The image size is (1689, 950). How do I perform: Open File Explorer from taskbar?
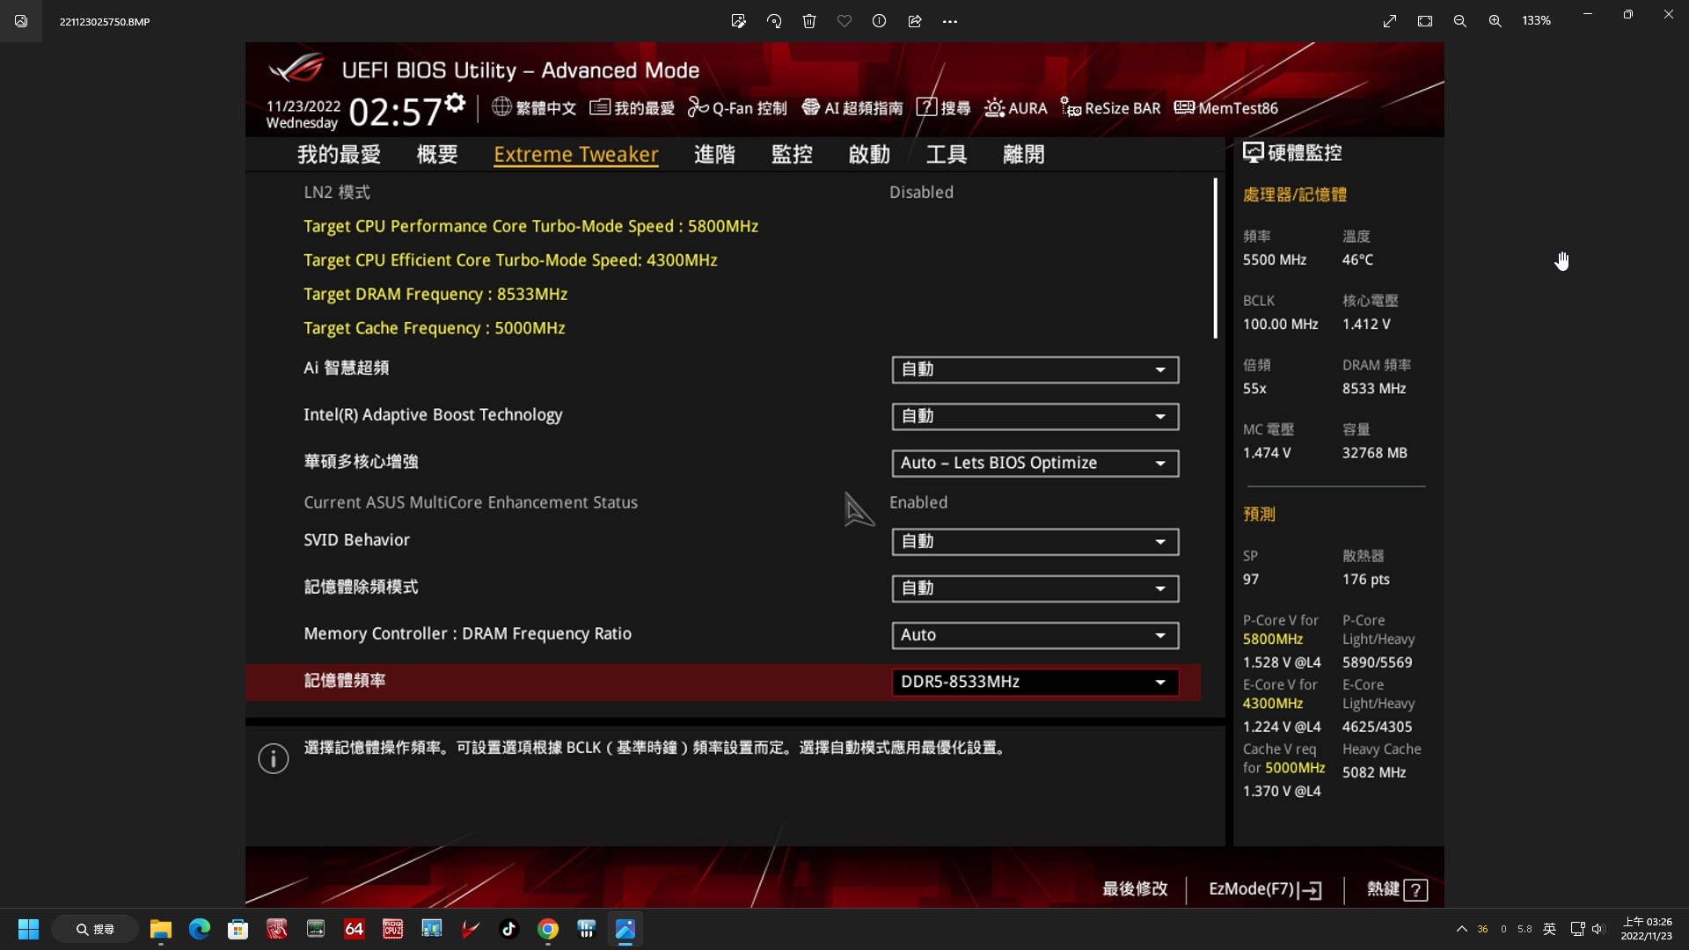161,929
